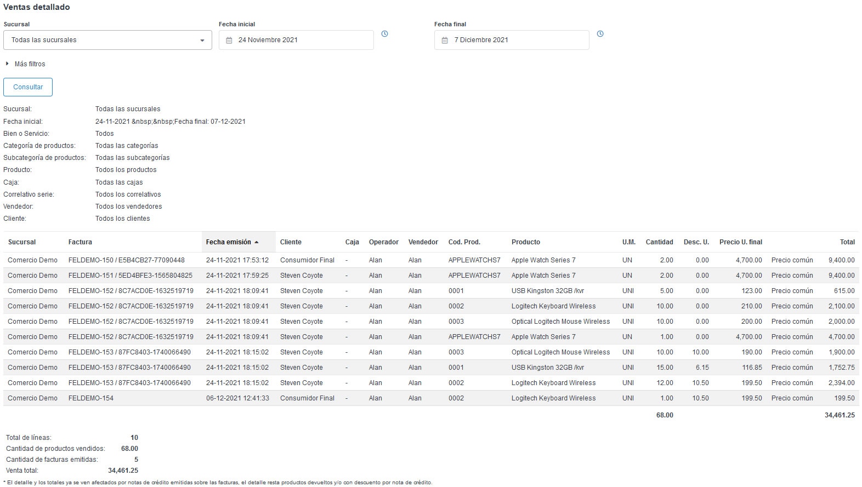Click calendar icon in Fecha final field
The width and height of the screenshot is (862, 487).
point(445,41)
